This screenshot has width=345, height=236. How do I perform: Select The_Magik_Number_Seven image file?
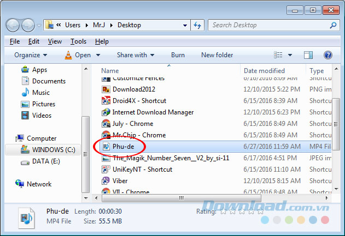171,158
